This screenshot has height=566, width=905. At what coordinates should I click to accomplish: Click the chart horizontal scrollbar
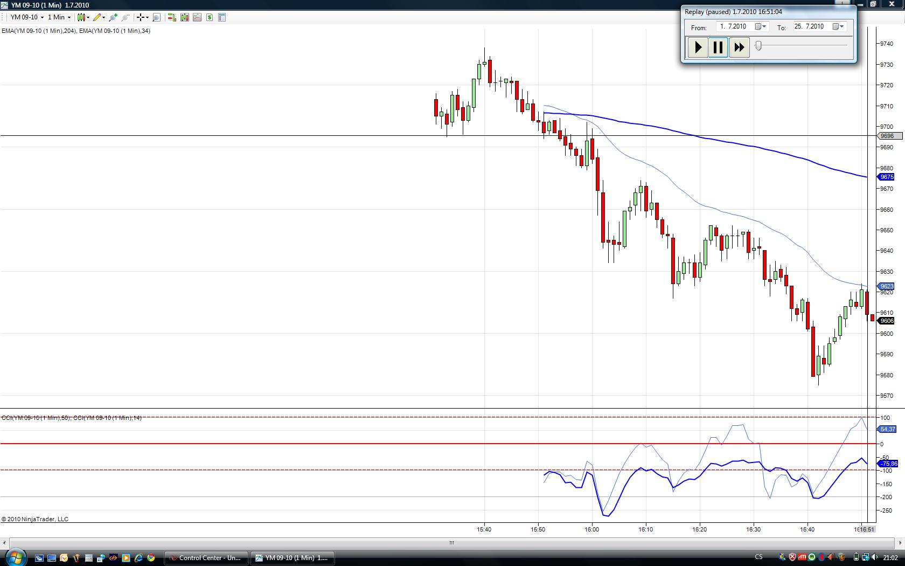[x=452, y=543]
